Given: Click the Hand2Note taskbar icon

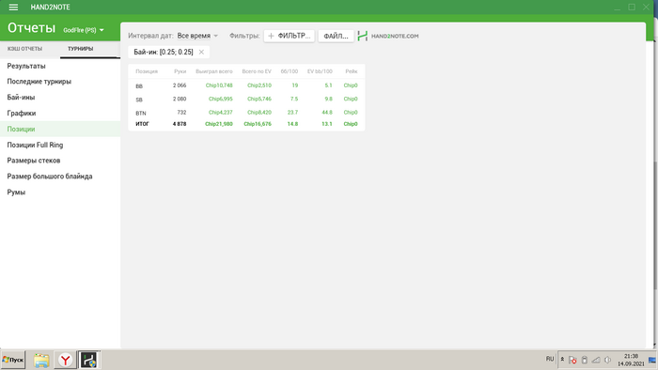Looking at the screenshot, I should 89,360.
